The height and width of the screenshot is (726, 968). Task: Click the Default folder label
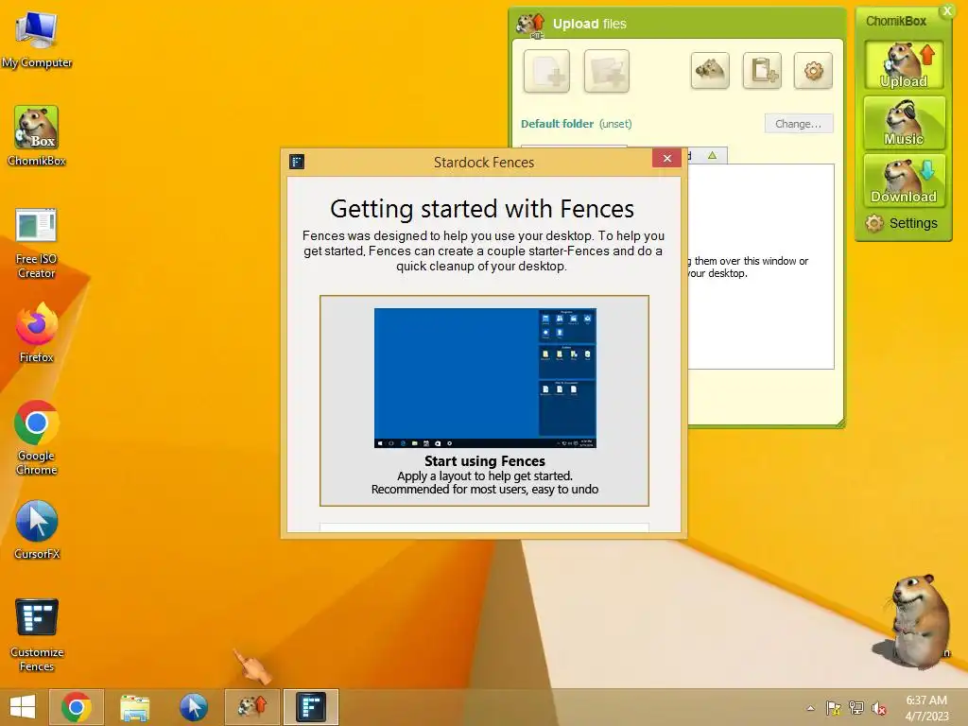(x=557, y=124)
